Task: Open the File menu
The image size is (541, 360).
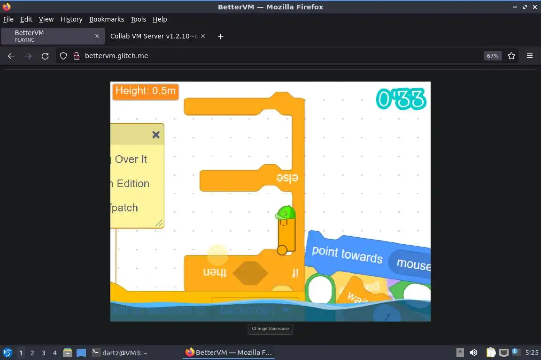Action: (8, 19)
